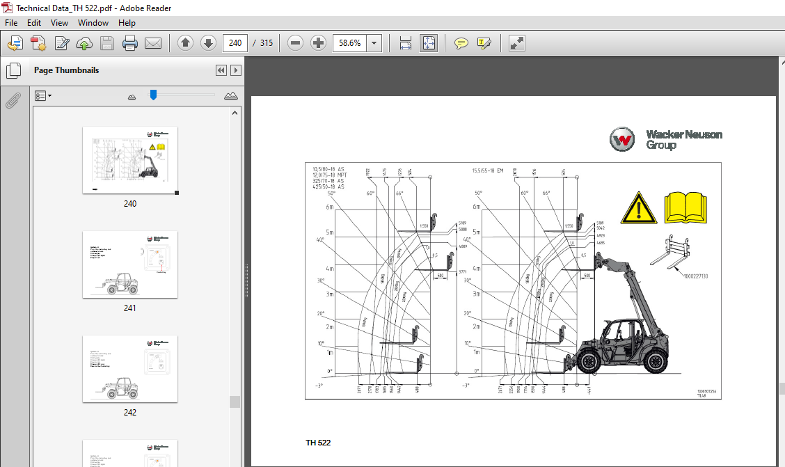Image resolution: width=785 pixels, height=467 pixels.
Task: Open the Help menu
Action: point(127,22)
